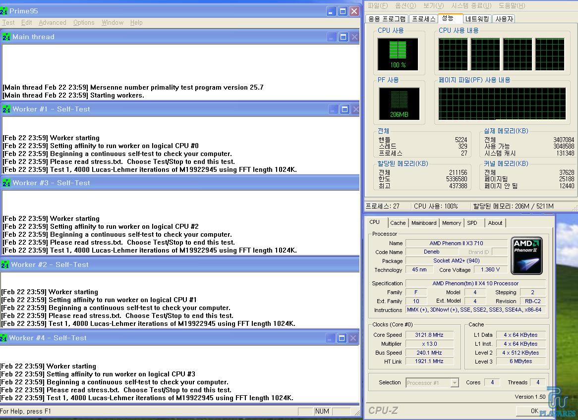
Task: Open the Advanced menu in Prime95
Action: tap(53, 23)
